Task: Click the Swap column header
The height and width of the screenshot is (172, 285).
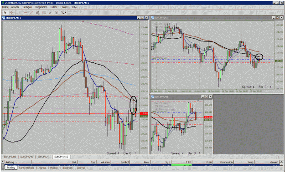Action: coord(244,162)
